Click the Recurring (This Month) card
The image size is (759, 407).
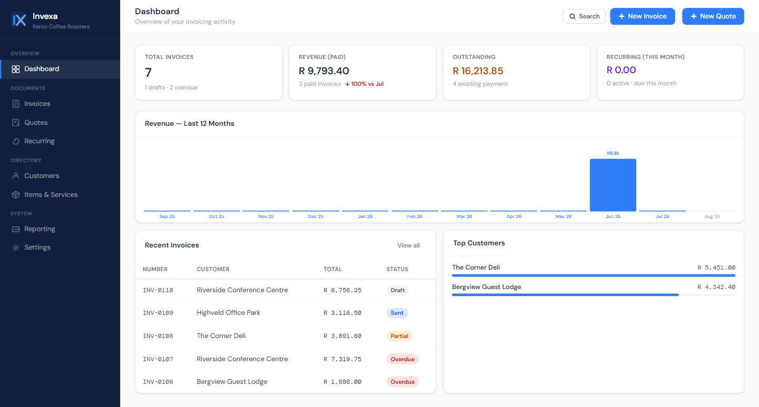670,73
